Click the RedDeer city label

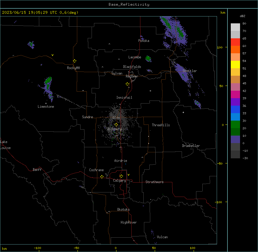pos(132,76)
